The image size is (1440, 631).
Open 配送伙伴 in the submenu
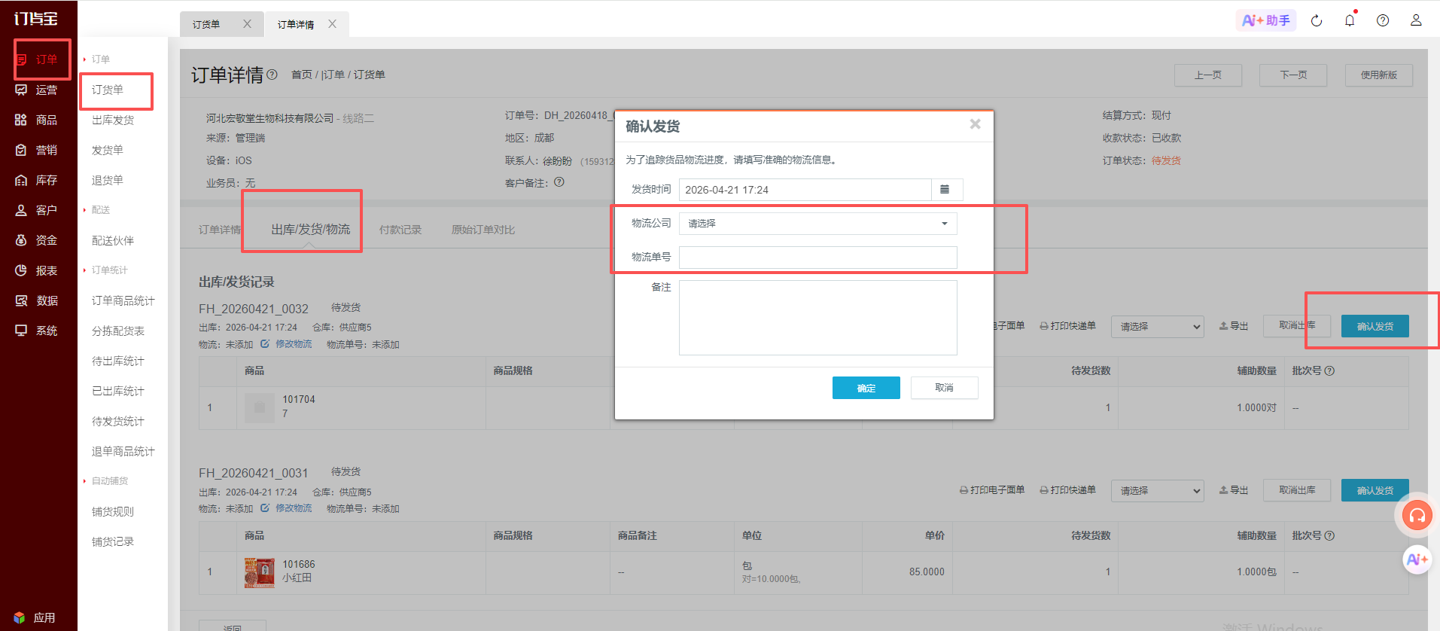(113, 240)
